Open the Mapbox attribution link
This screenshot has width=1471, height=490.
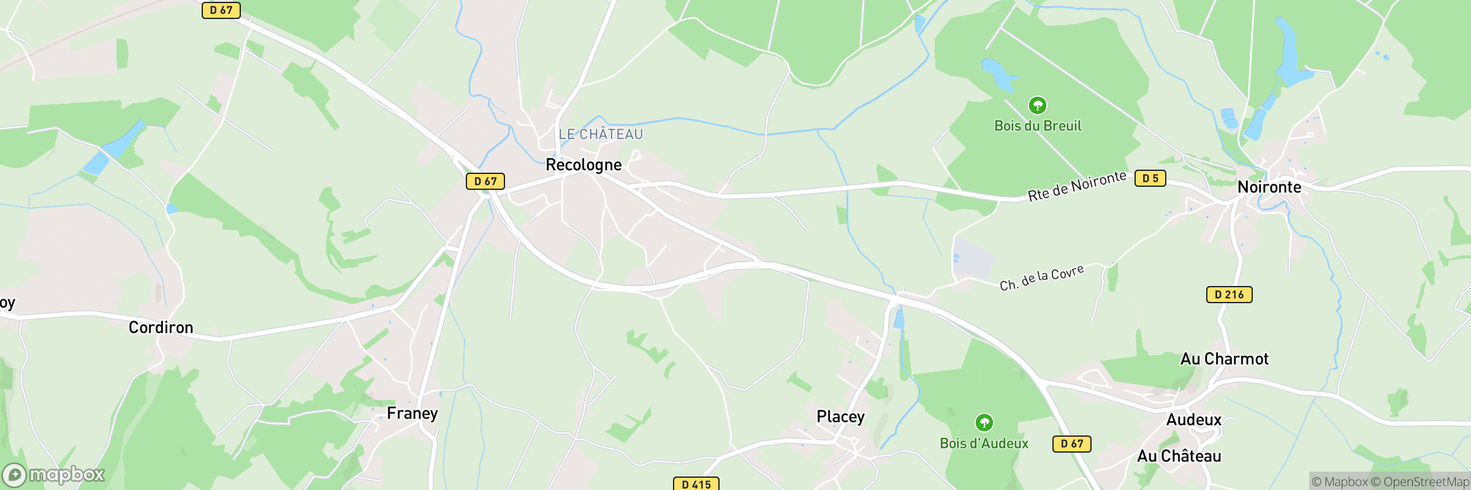pos(1340,482)
